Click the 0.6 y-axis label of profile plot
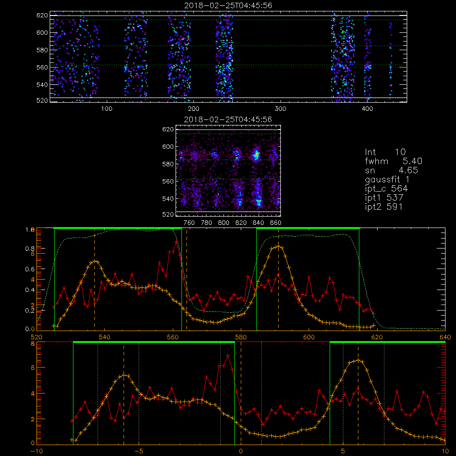 (30, 269)
